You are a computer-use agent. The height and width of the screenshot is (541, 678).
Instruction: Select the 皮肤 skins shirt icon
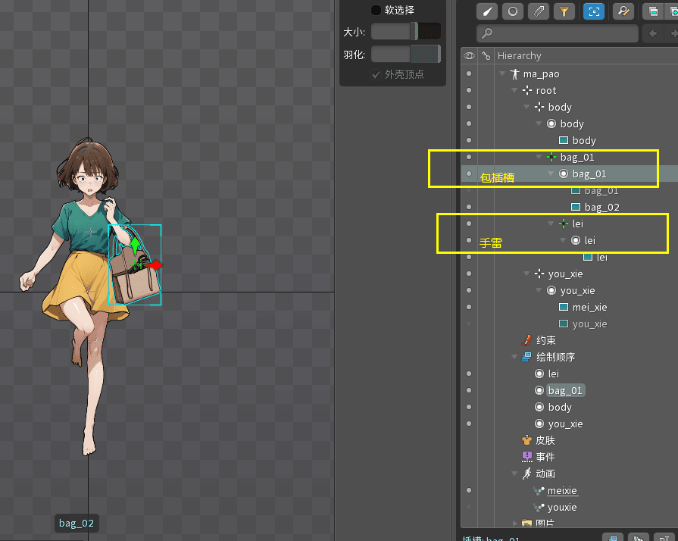[x=527, y=440]
